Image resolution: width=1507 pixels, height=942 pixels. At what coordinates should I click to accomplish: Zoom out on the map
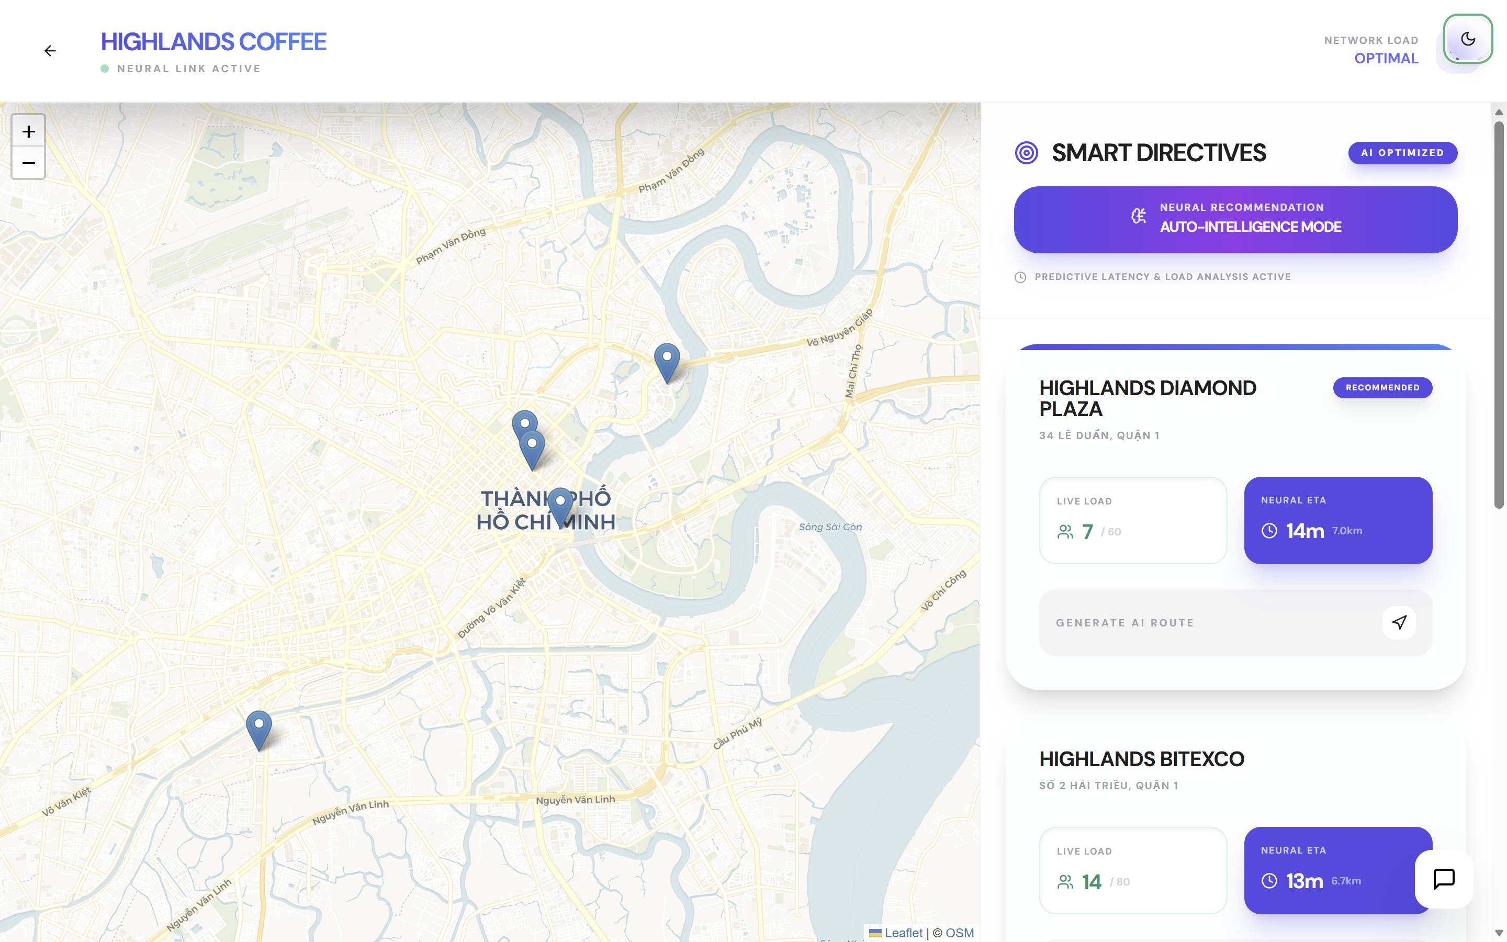point(29,163)
